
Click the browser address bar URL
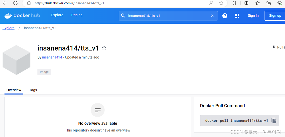tap(69, 3)
